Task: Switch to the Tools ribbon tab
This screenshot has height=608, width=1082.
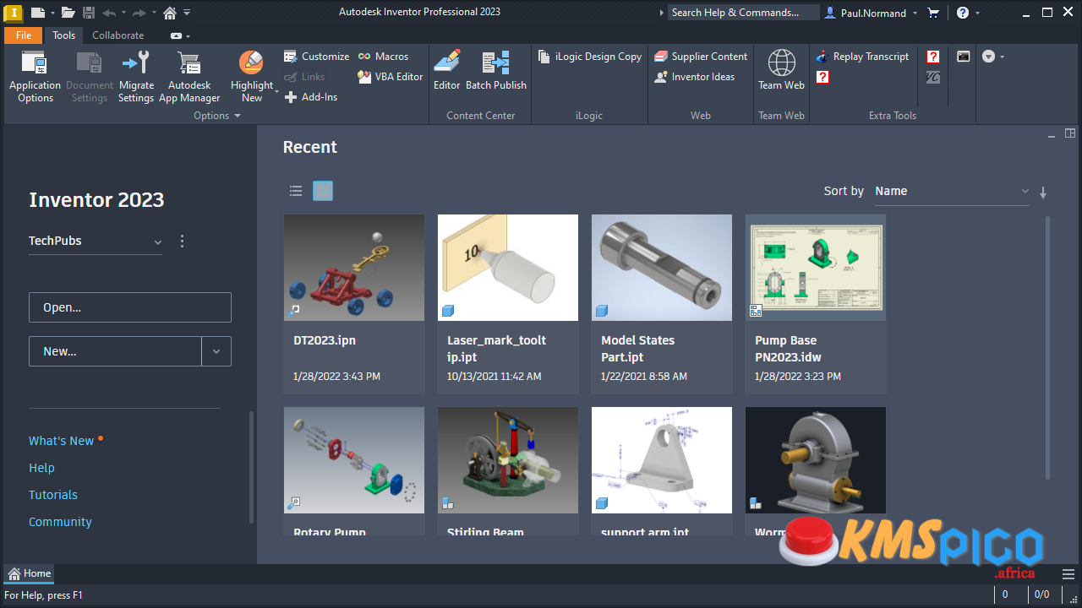Action: [x=63, y=35]
